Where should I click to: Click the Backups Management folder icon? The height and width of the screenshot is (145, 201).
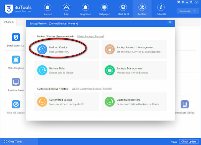tap(110, 70)
